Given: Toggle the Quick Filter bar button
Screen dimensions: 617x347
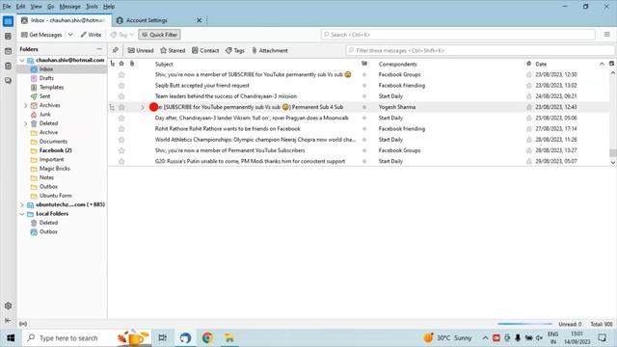Looking at the screenshot, I should click(x=159, y=35).
